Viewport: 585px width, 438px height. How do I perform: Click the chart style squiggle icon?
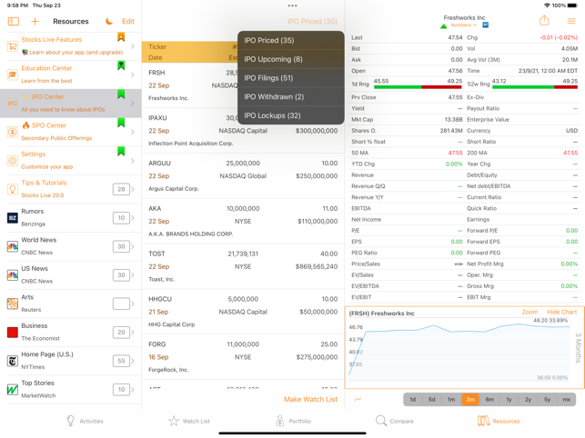click(x=358, y=399)
